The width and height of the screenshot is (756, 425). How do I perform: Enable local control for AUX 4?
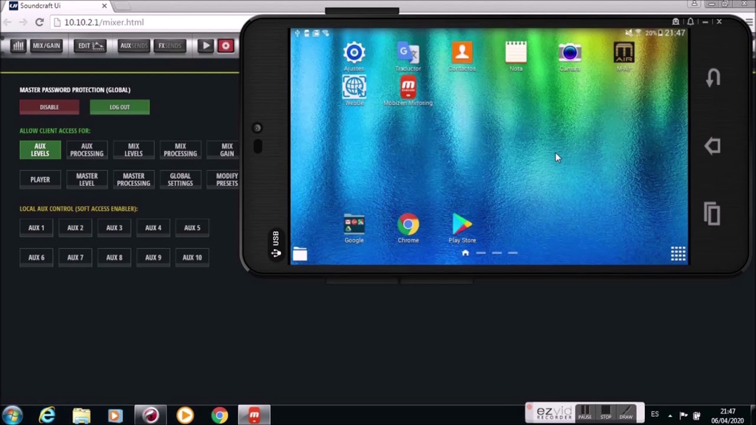pos(153,228)
